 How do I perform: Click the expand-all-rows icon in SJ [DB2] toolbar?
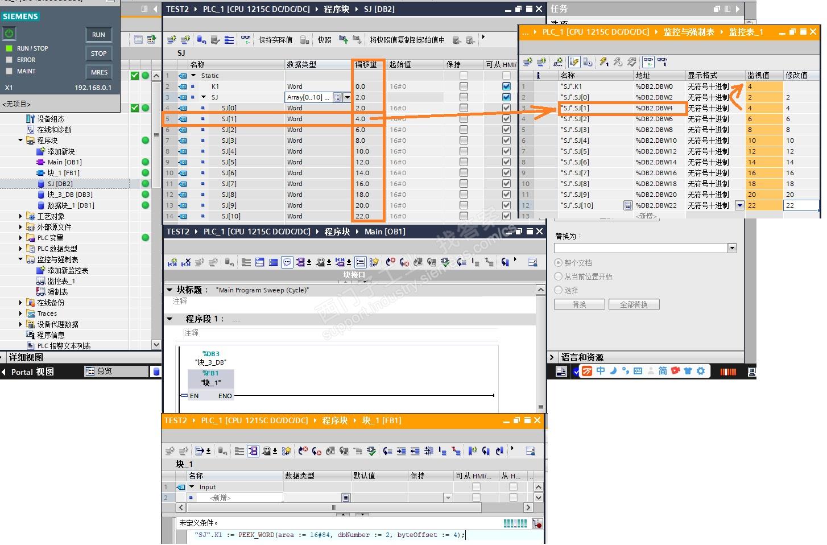pyautogui.click(x=229, y=40)
